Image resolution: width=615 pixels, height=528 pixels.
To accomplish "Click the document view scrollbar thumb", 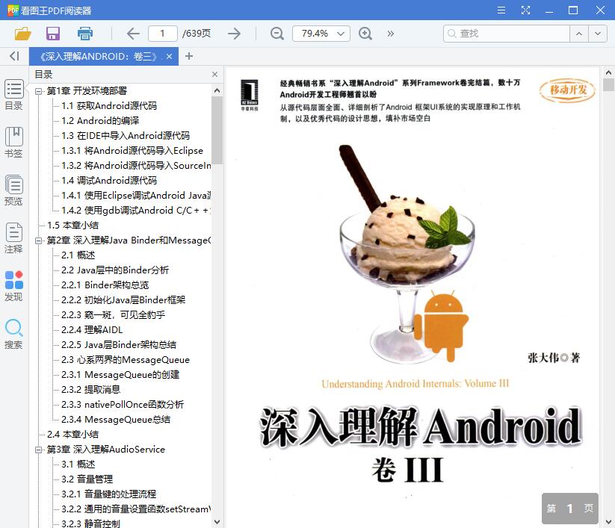I will pos(609,84).
